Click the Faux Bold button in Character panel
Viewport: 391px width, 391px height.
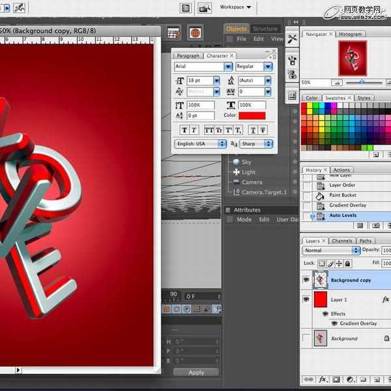coord(184,130)
